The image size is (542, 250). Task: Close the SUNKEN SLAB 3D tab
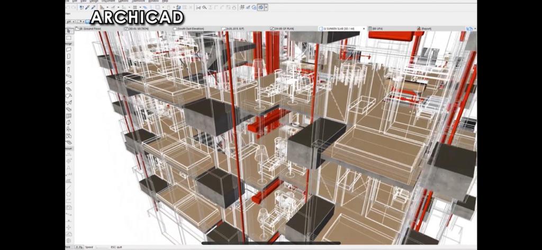[364, 29]
